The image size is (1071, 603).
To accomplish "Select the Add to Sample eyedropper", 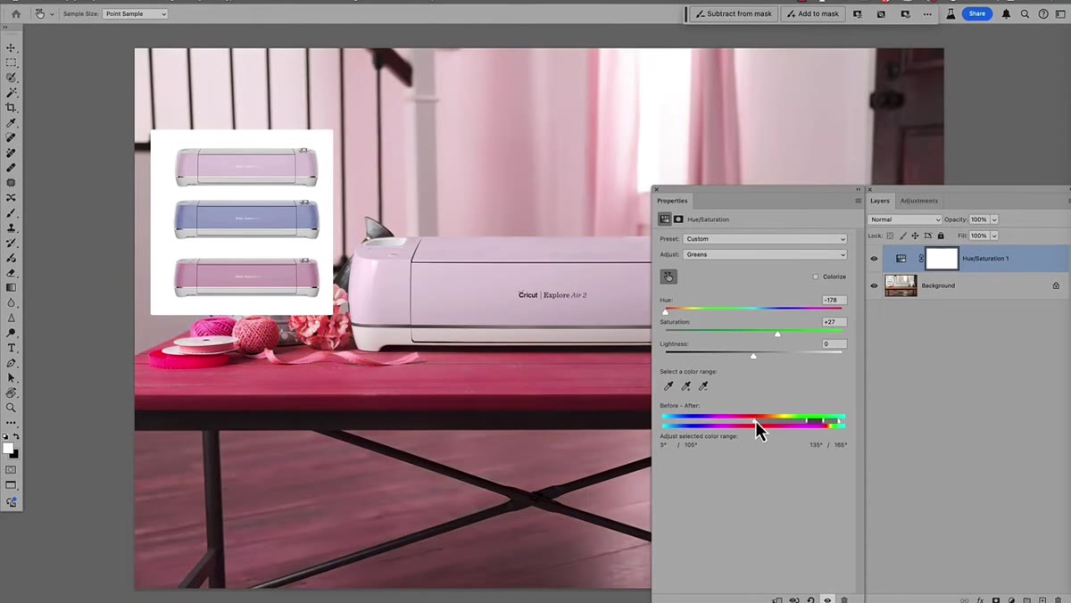I will (685, 386).
